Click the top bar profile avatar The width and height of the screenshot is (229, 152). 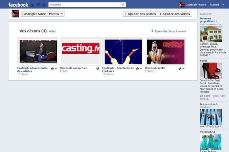pyautogui.click(x=182, y=5)
